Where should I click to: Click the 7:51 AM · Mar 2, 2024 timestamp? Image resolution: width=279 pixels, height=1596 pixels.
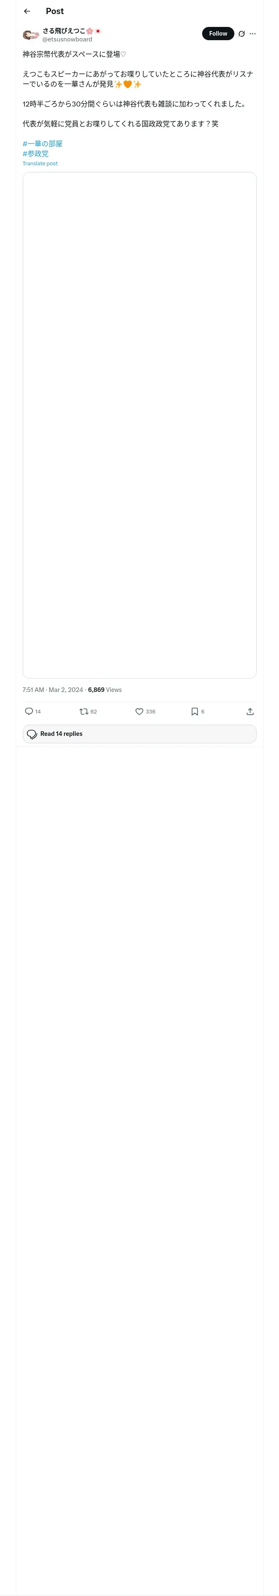click(x=52, y=689)
